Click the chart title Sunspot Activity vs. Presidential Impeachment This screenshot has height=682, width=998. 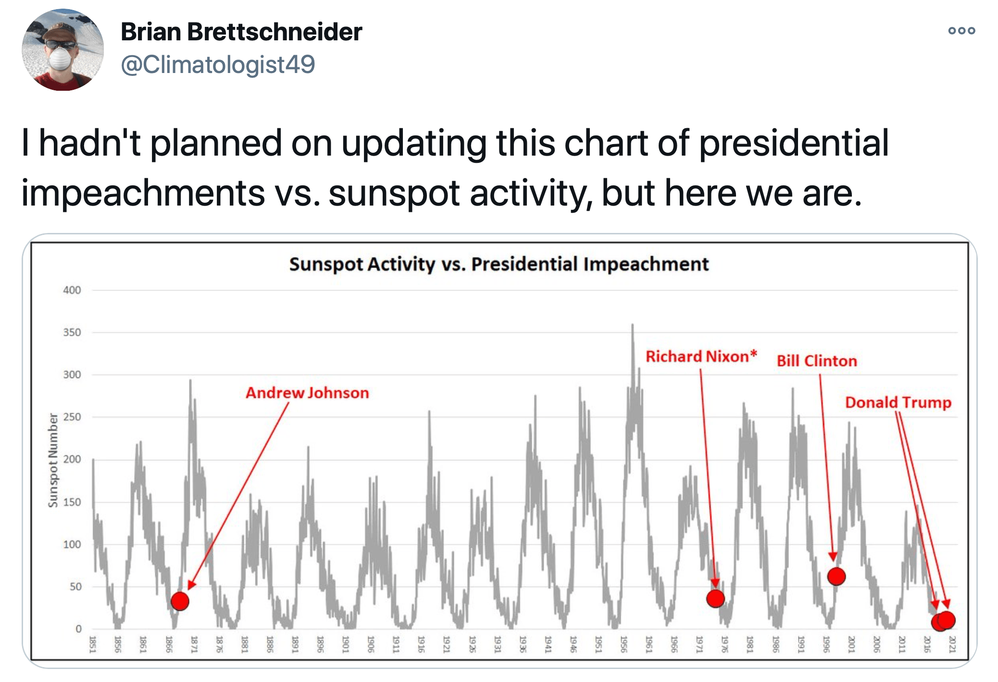point(499,264)
